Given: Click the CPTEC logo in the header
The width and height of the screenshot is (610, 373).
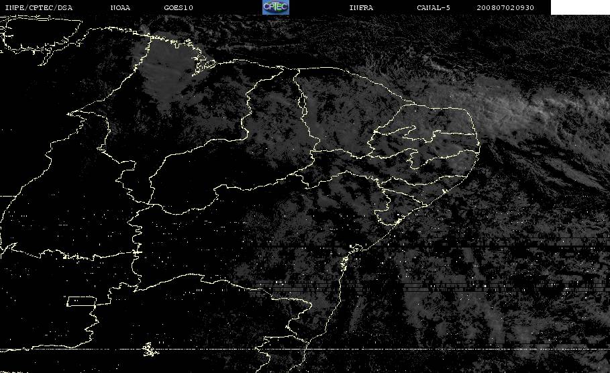Looking at the screenshot, I should pyautogui.click(x=275, y=7).
